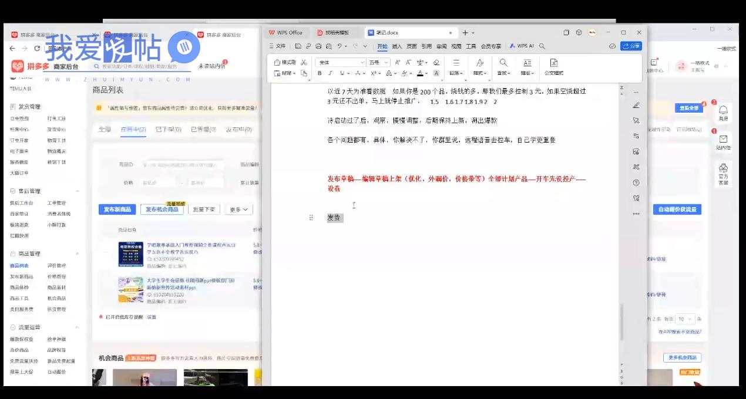The image size is (746, 399).
Task: Apply Italic formatting in WPS
Action: point(330,73)
